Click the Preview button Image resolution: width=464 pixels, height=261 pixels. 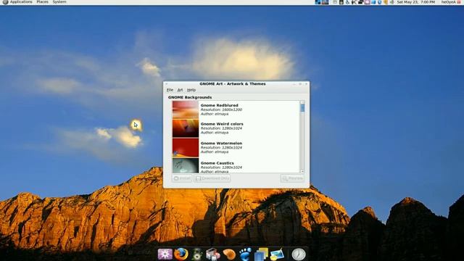(292, 178)
